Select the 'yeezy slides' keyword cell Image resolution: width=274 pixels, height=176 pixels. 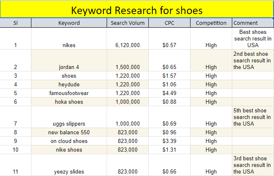(x=69, y=171)
